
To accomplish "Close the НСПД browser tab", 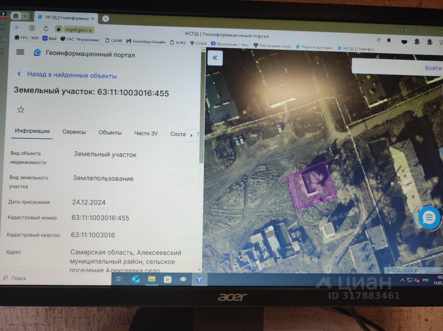I will (x=93, y=18).
